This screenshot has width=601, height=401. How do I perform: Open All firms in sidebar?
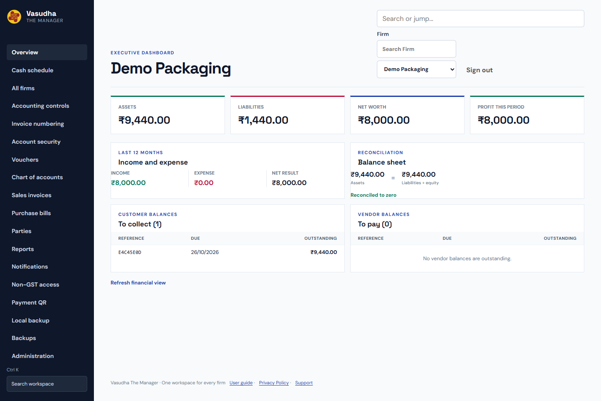(47, 88)
